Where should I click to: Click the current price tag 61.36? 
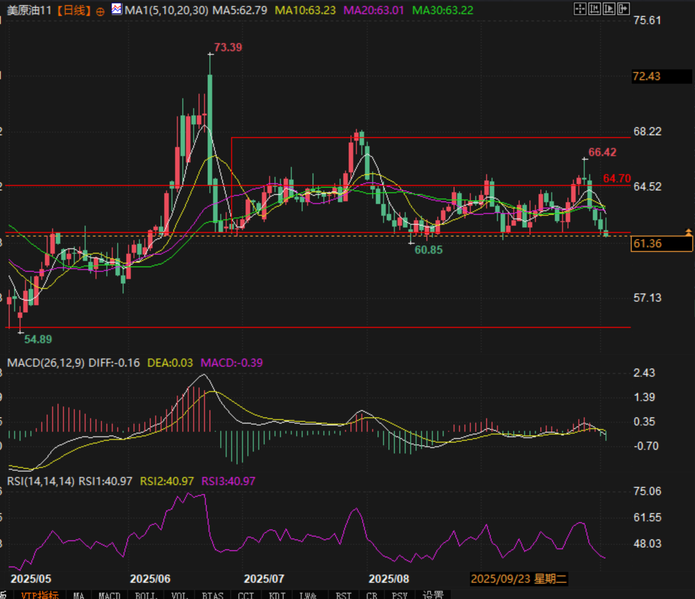click(661, 243)
